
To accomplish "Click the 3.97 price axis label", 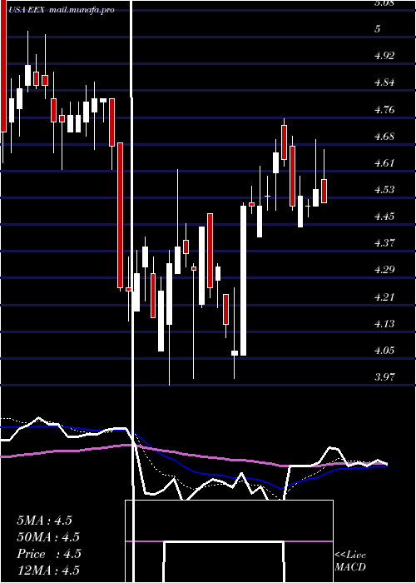I will pos(384,377).
